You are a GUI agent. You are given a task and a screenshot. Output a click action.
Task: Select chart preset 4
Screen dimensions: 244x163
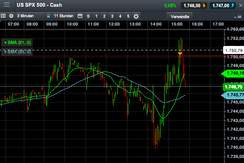120,16
